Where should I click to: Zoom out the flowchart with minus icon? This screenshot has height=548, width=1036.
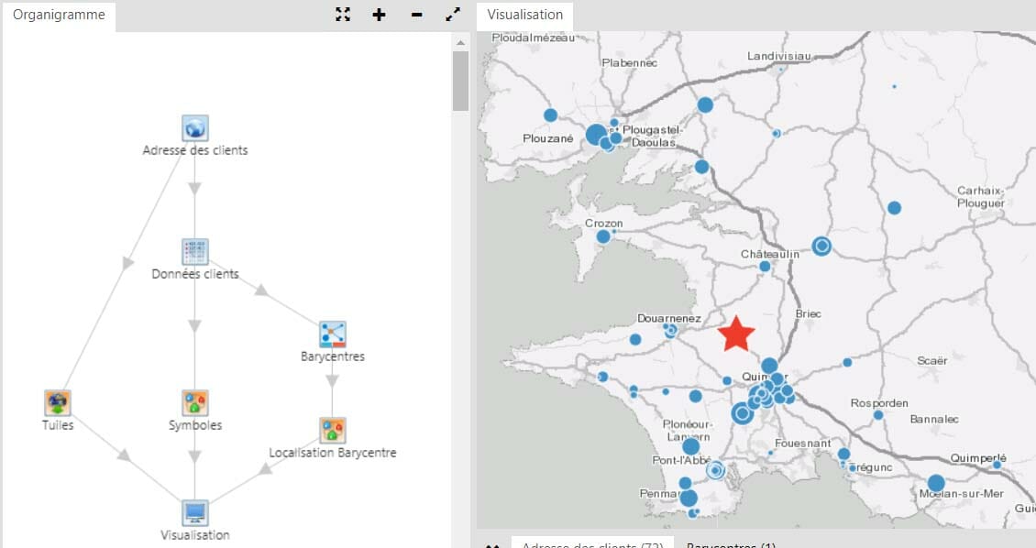tap(416, 15)
